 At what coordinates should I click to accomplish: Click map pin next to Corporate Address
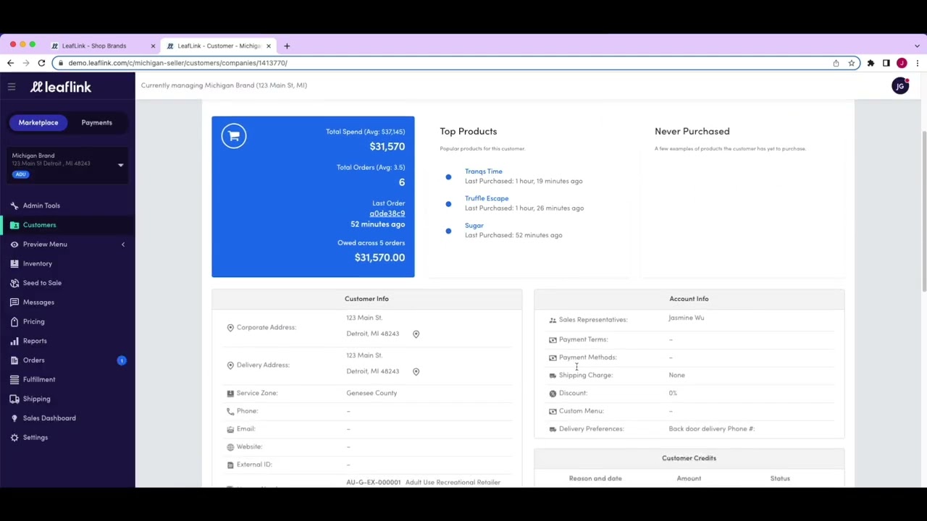click(416, 334)
